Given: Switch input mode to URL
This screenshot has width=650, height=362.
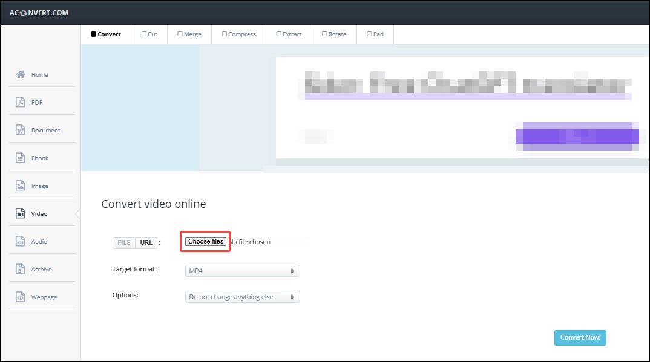Looking at the screenshot, I should [146, 242].
